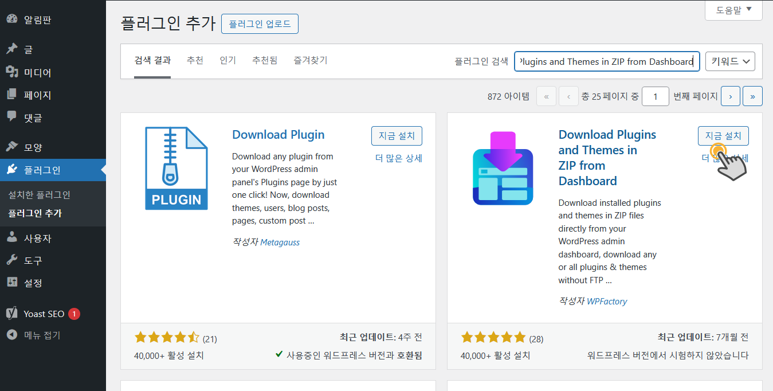Go to last page » button
This screenshot has width=773, height=391.
[752, 96]
